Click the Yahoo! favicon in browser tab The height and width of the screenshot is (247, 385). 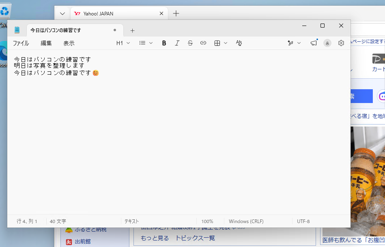click(x=77, y=13)
